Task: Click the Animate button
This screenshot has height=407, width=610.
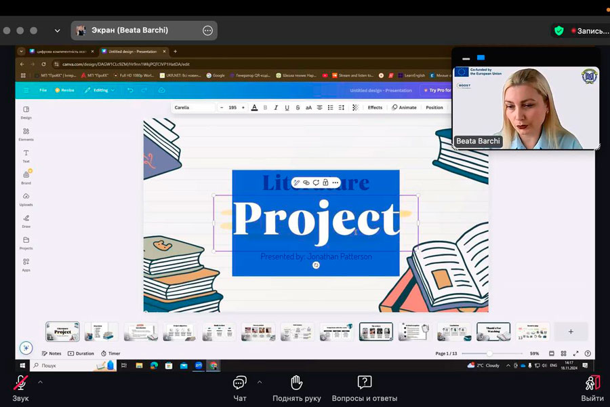Action: (x=404, y=108)
